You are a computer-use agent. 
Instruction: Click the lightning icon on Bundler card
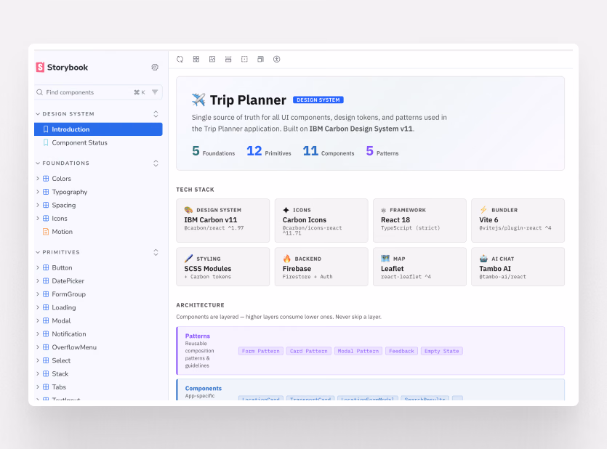[483, 210]
